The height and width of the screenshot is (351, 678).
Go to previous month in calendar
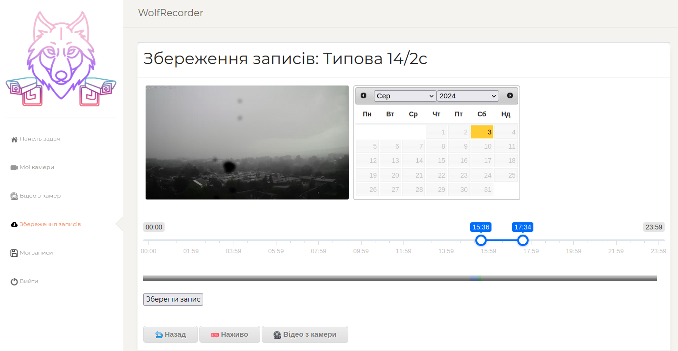[364, 95]
